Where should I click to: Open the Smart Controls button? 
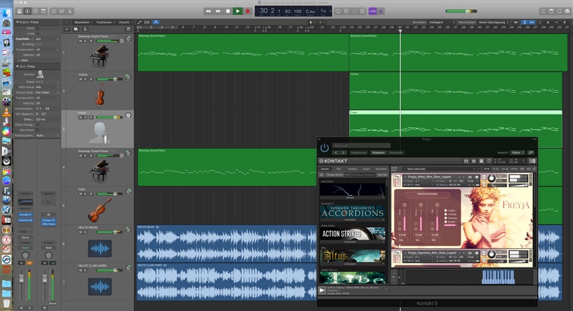tap(54, 11)
